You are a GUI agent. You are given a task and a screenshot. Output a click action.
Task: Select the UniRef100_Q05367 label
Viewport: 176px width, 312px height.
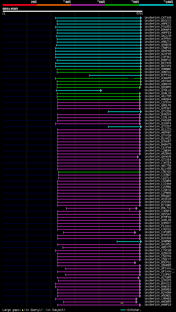[x=158, y=108]
